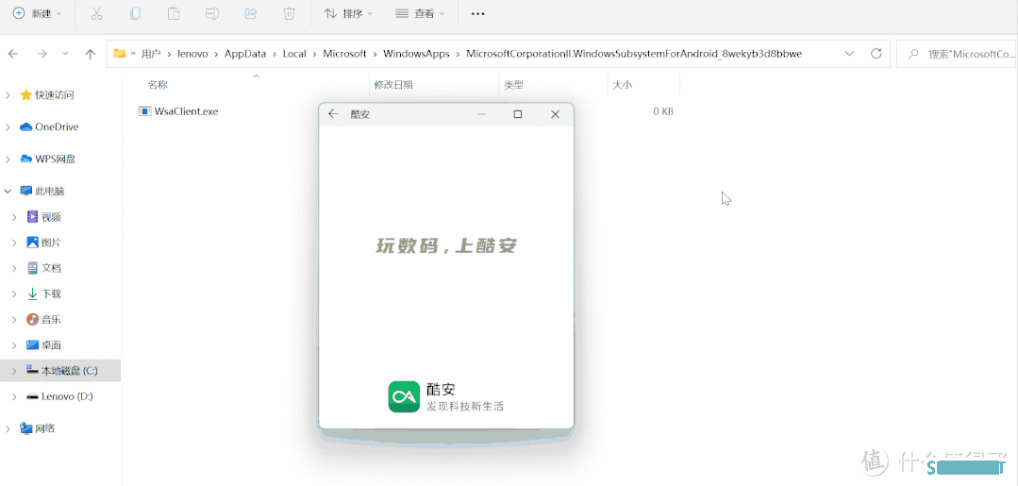The width and height of the screenshot is (1018, 486).
Task: Open the 查看 (View) dropdown
Action: tap(420, 13)
